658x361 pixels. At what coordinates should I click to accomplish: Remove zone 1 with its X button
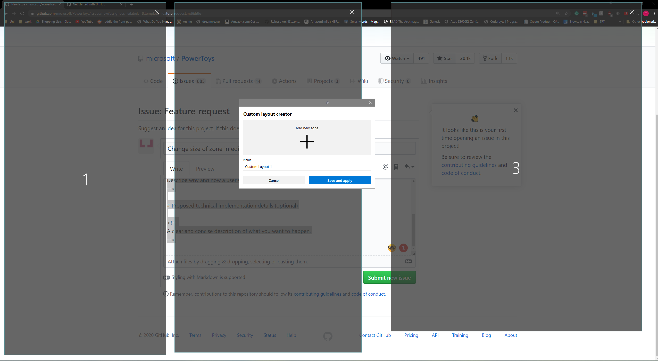156,12
